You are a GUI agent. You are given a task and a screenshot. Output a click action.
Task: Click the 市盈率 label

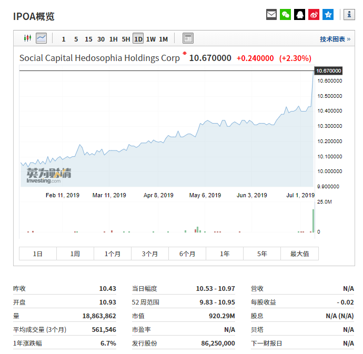click(x=142, y=329)
